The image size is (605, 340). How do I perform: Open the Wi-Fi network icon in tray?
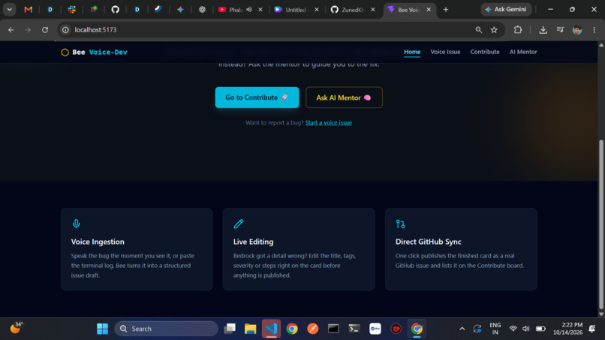[x=513, y=329]
